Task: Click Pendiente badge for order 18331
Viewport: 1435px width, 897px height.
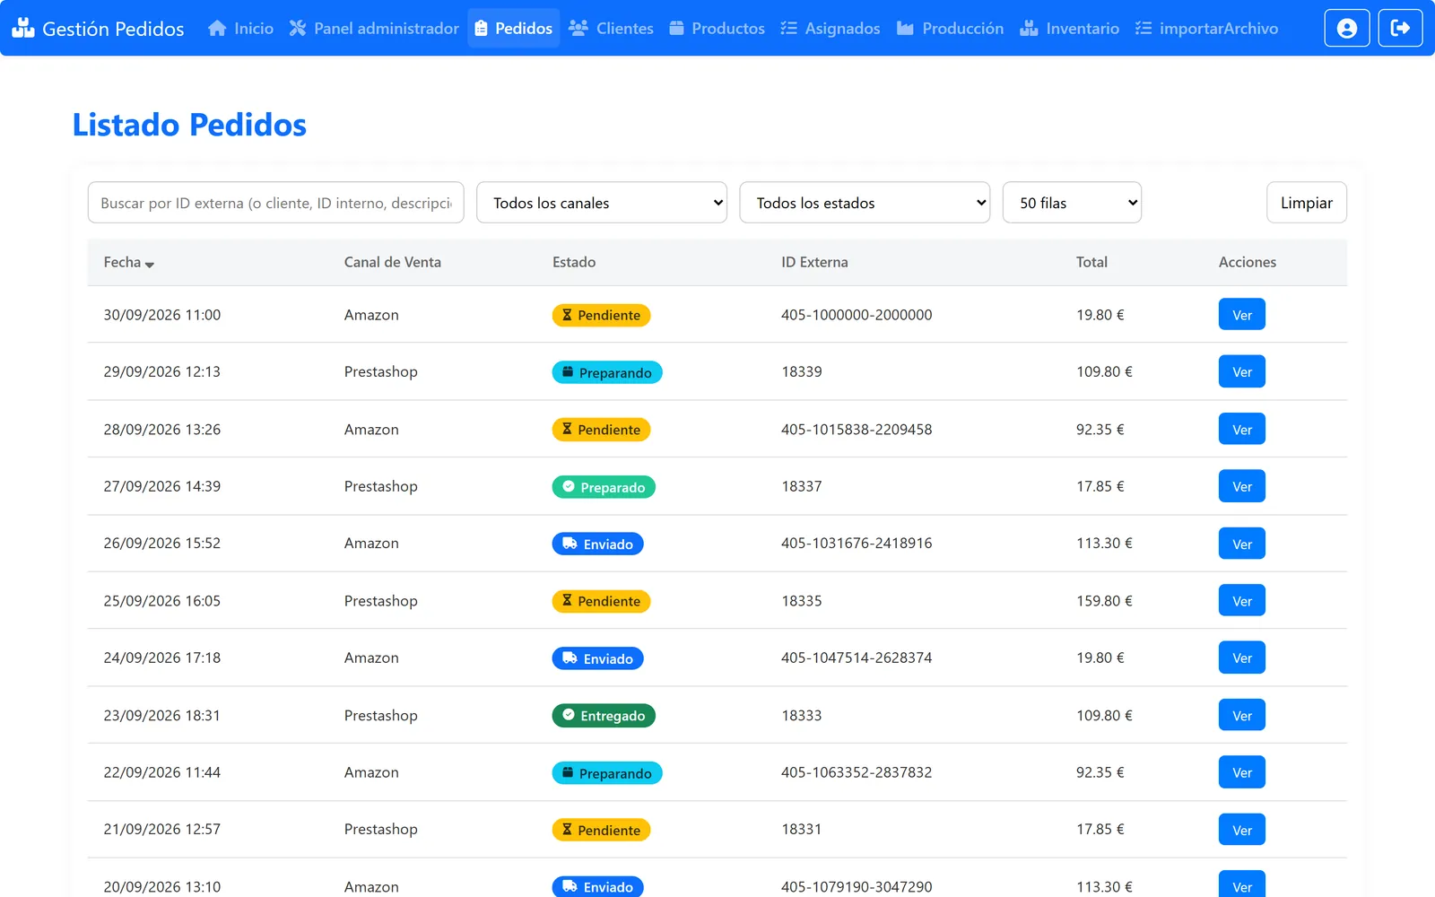Action: [601, 830]
